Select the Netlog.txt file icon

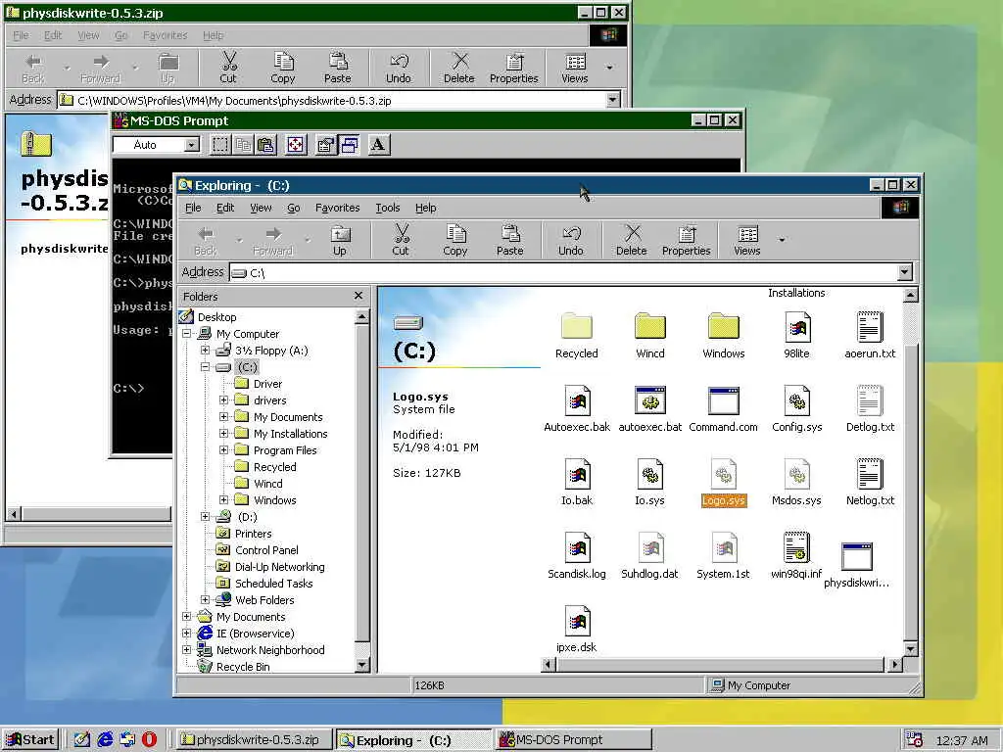tap(870, 474)
